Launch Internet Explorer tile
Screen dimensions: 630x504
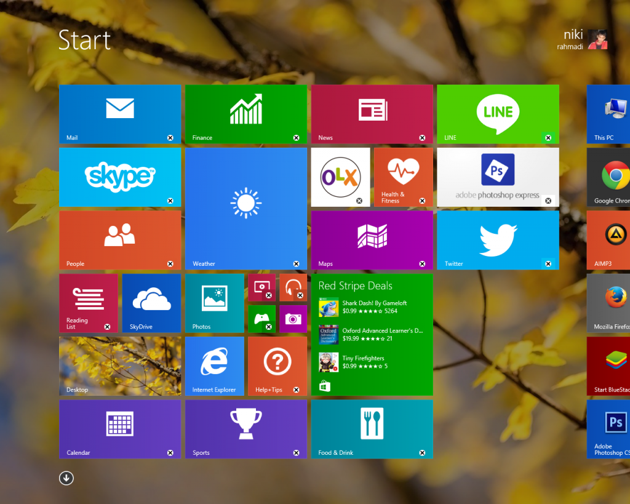pyautogui.click(x=215, y=366)
